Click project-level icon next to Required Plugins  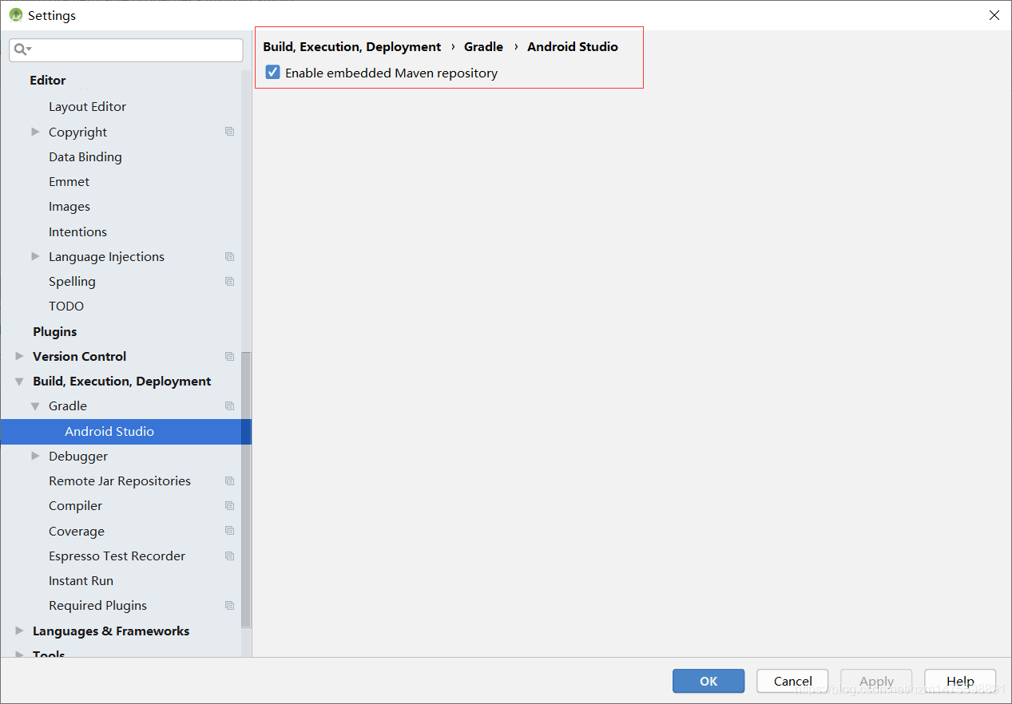[x=230, y=605]
